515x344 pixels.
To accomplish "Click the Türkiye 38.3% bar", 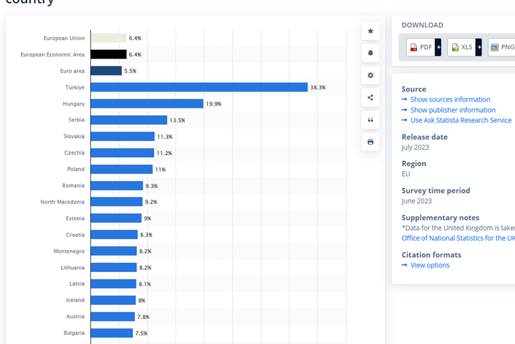I will [x=199, y=87].
